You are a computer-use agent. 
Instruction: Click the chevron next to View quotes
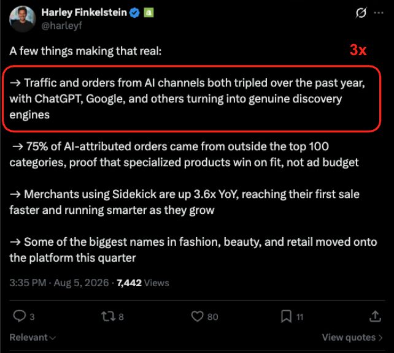380,338
